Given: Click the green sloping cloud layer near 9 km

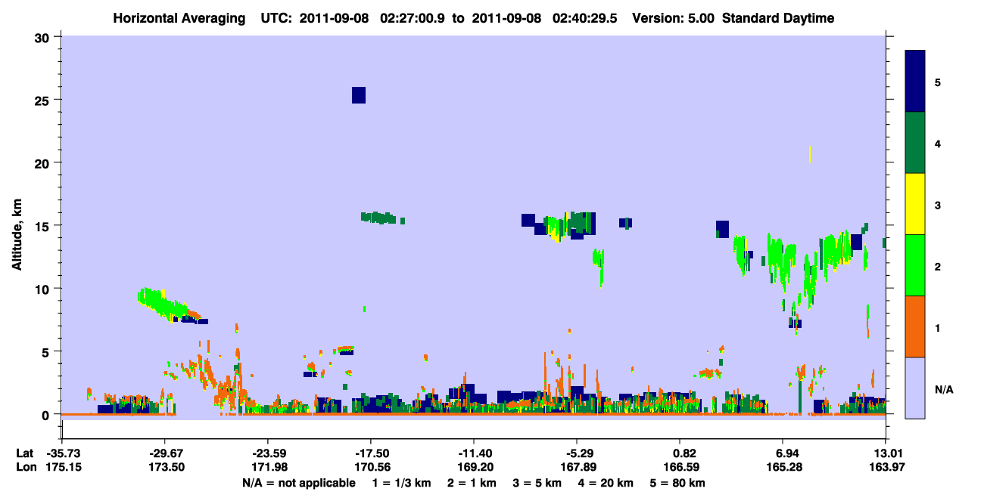Looking at the screenshot, I should pyautogui.click(x=165, y=304).
